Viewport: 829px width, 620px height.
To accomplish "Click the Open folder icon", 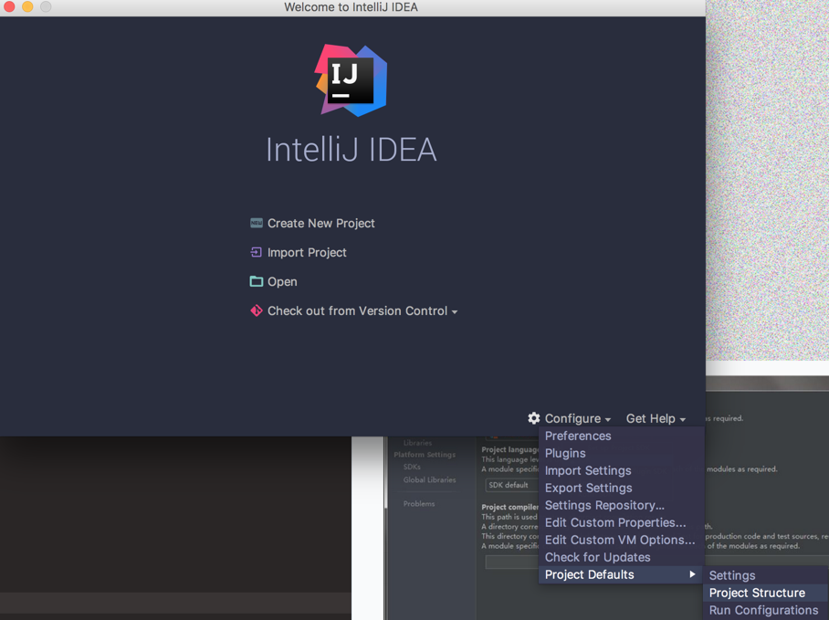I will click(x=257, y=281).
